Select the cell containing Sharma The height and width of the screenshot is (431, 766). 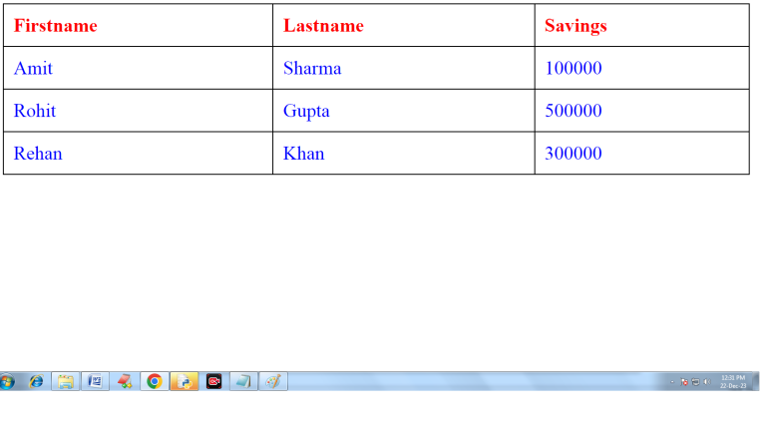[404, 68]
